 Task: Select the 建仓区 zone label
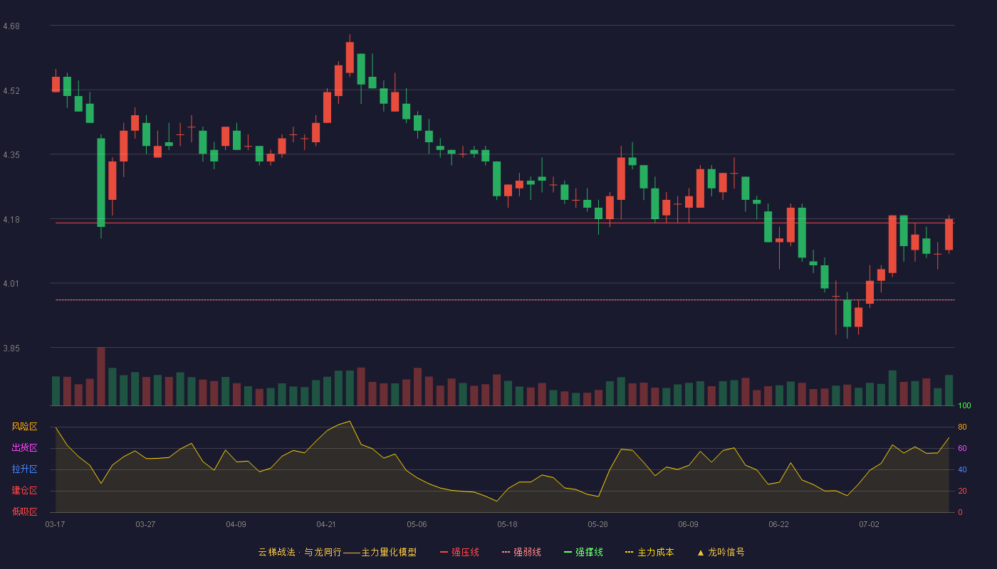tap(24, 491)
